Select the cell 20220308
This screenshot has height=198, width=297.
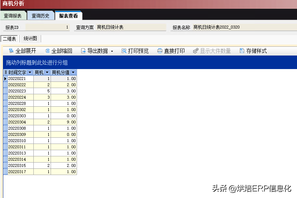(x=21, y=128)
